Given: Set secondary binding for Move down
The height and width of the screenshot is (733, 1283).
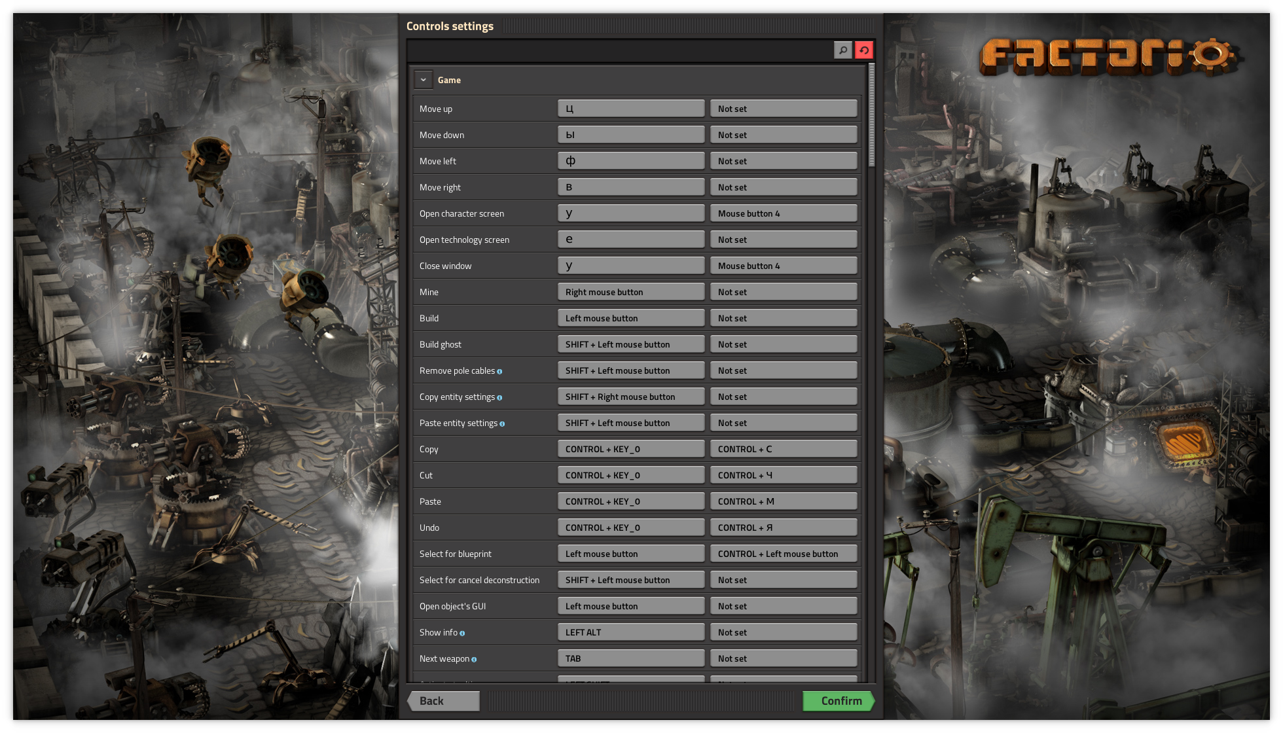Looking at the screenshot, I should coord(783,135).
